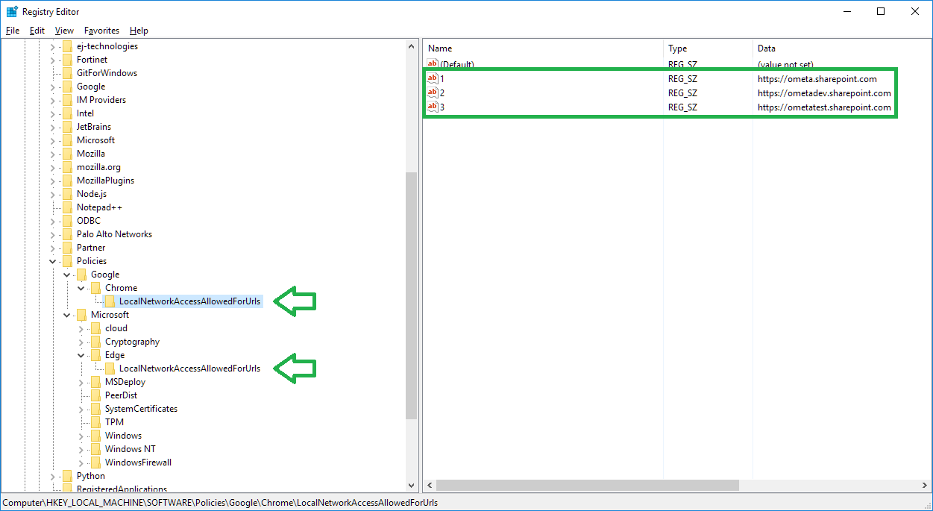Click the tree pane scroll down arrow
Screen dimensions: 933x511
click(412, 485)
